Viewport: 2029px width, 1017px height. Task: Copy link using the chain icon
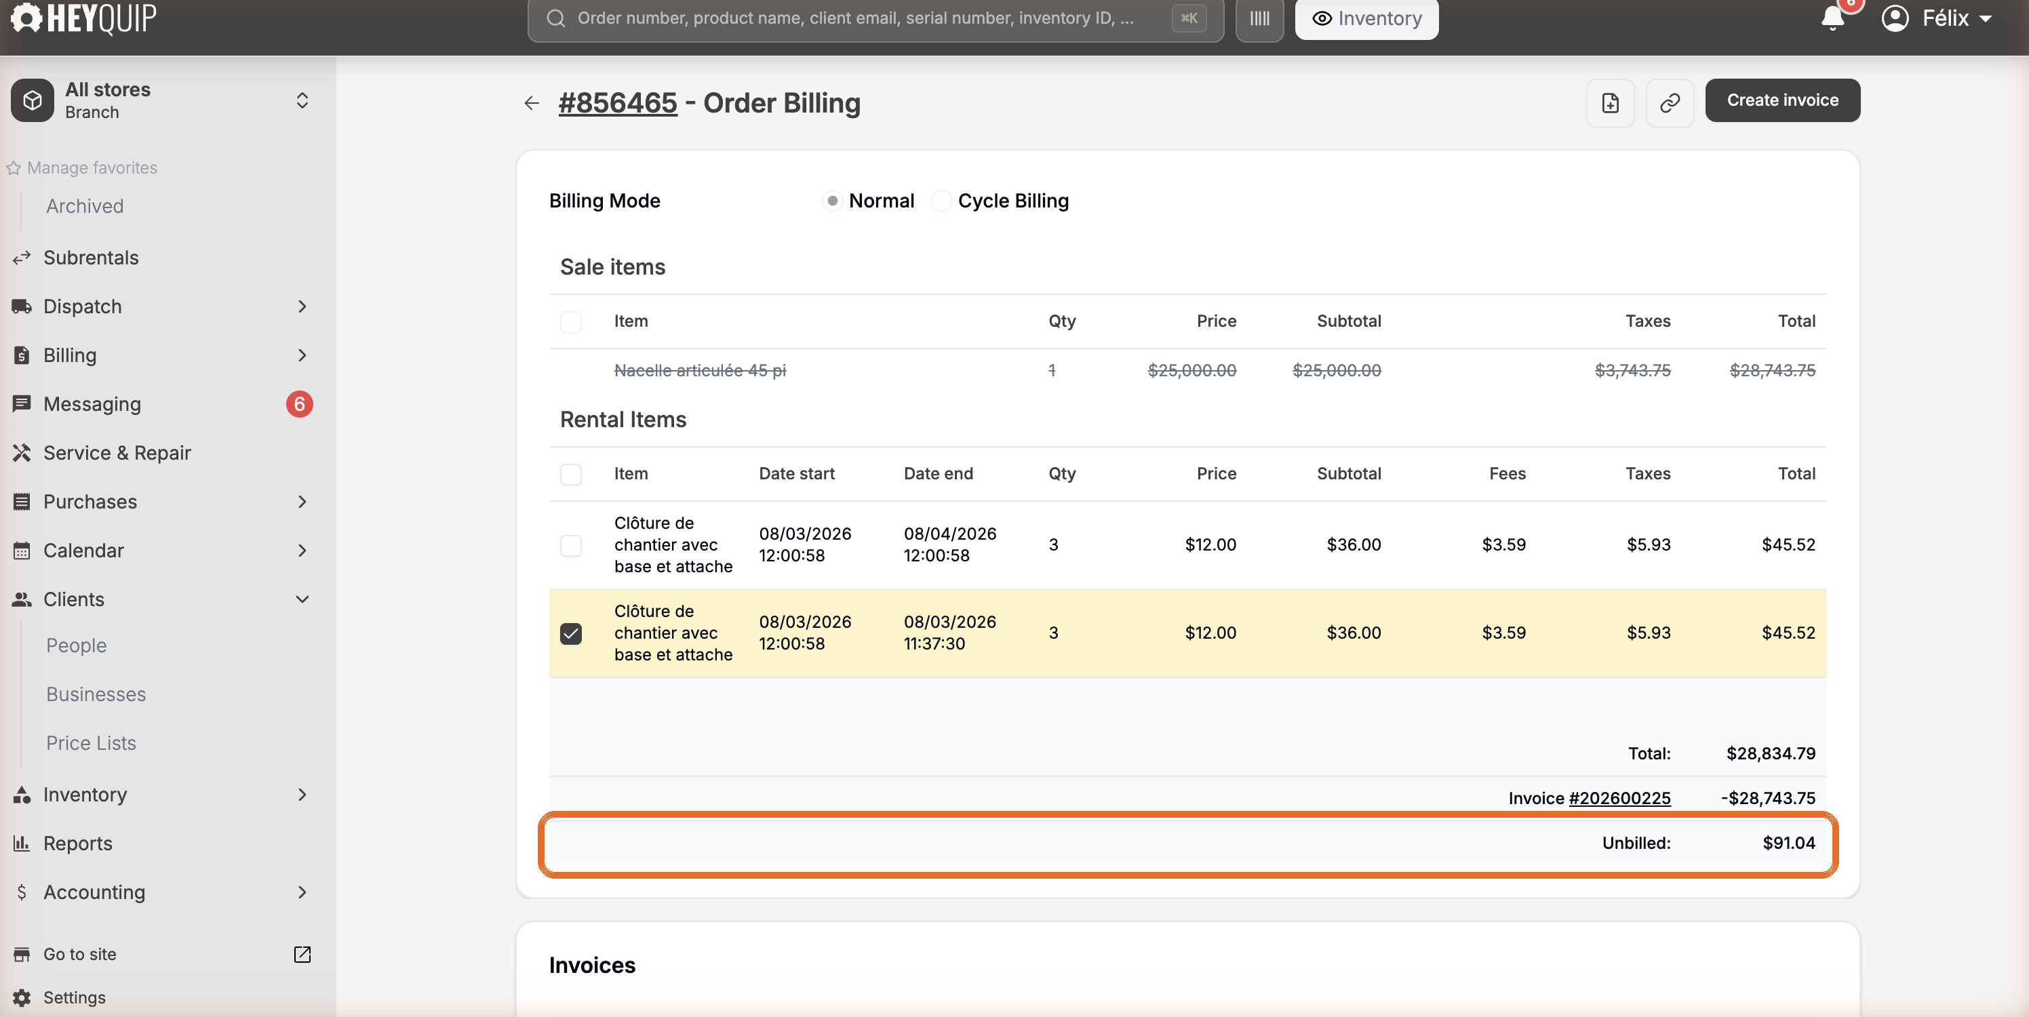[x=1669, y=102]
